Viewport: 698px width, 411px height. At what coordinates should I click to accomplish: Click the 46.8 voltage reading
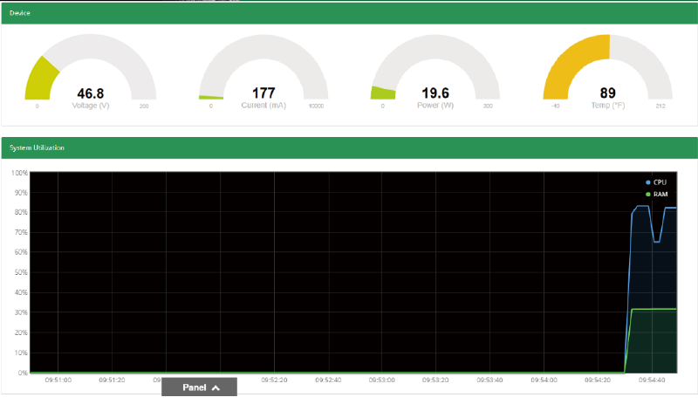91,92
